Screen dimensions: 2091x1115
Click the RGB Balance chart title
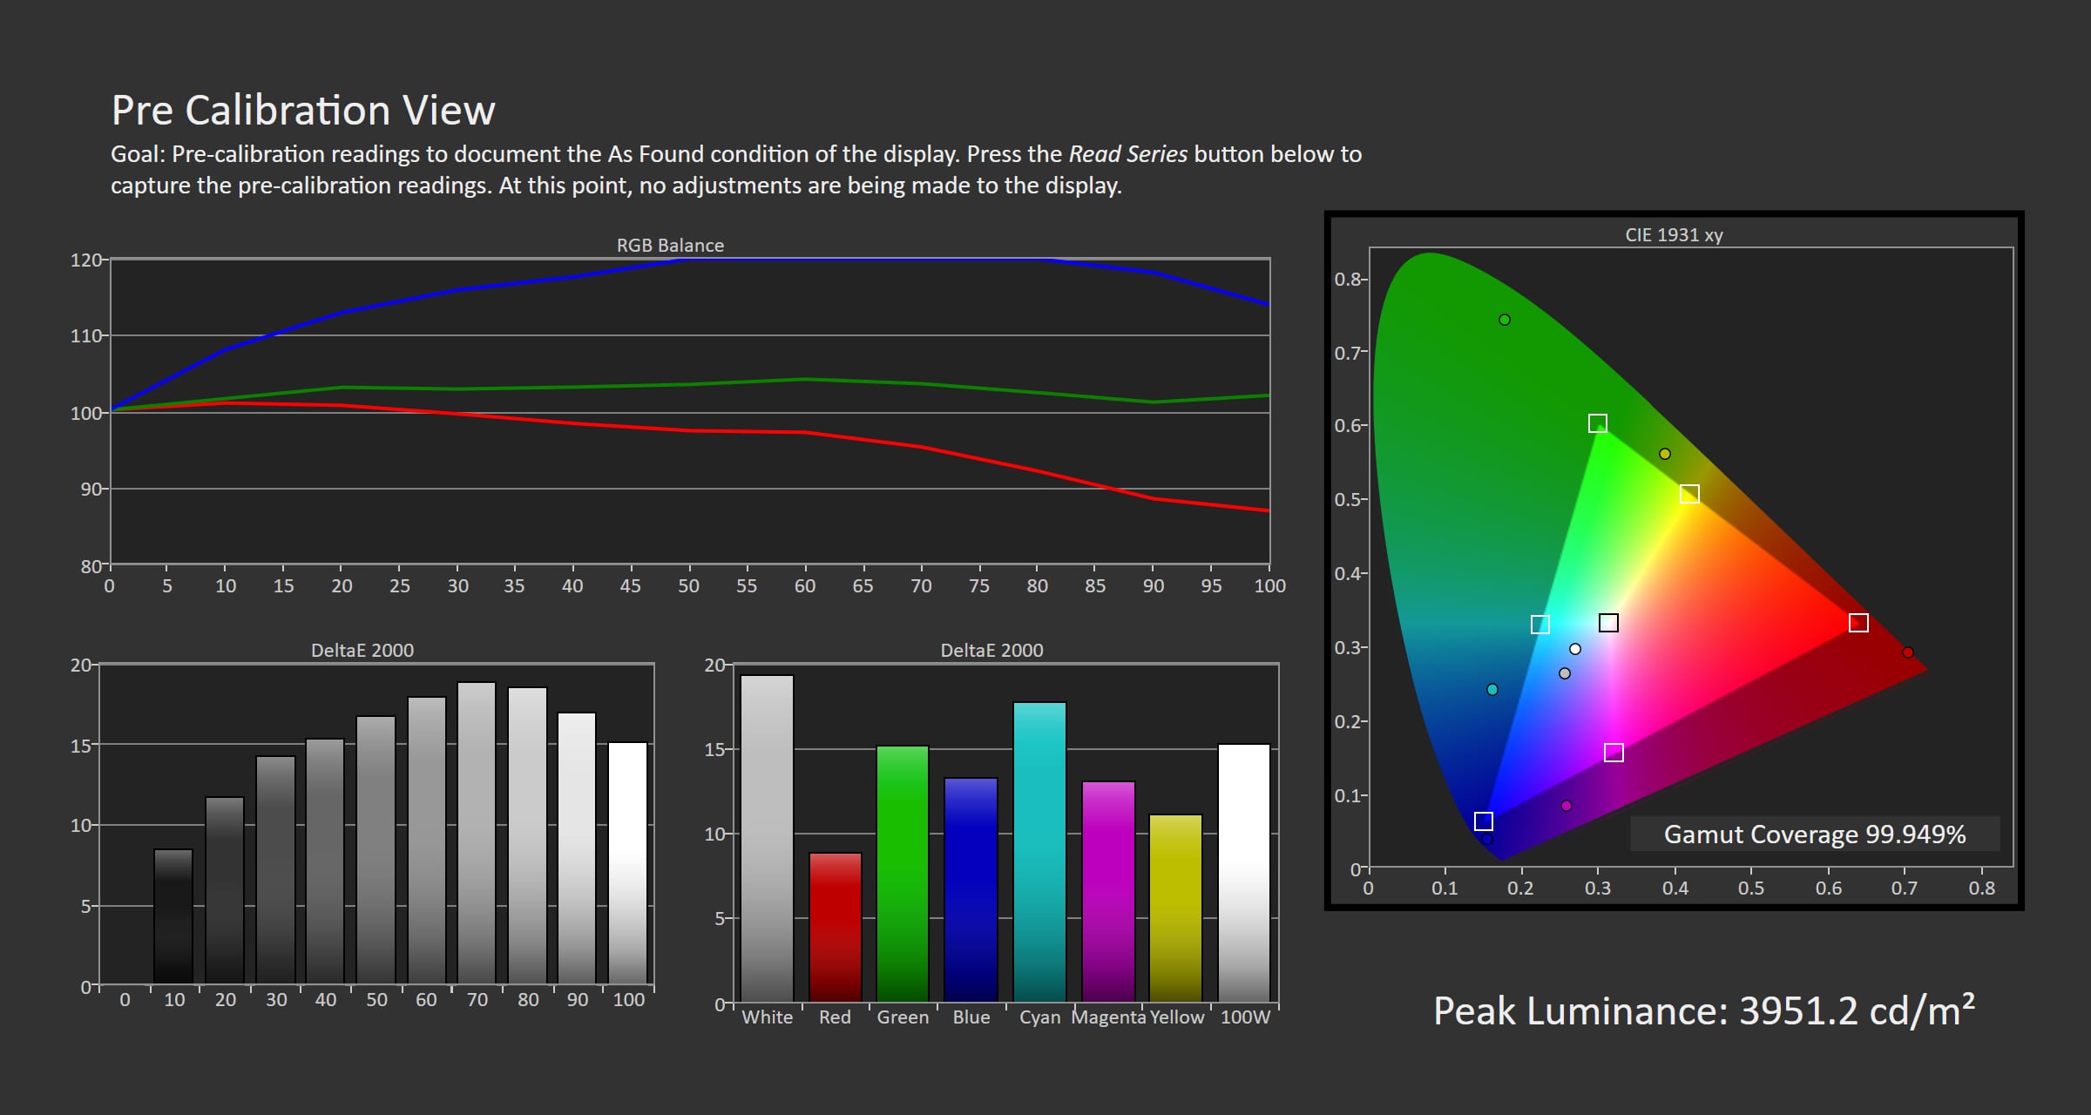[670, 246]
